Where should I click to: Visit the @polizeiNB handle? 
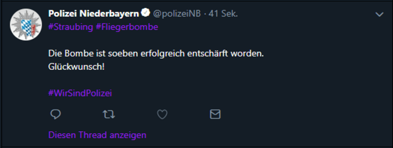[x=177, y=14]
